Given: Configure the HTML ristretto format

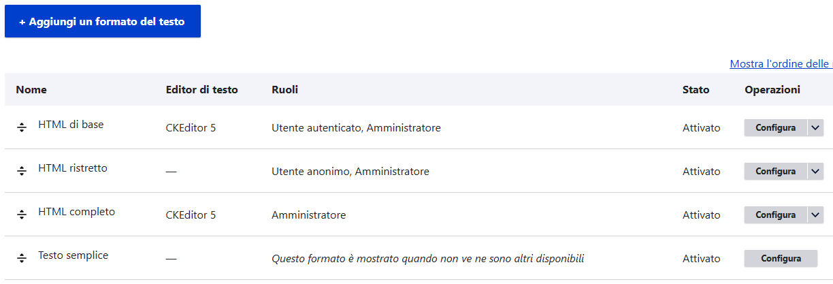Looking at the screenshot, I should tap(775, 172).
